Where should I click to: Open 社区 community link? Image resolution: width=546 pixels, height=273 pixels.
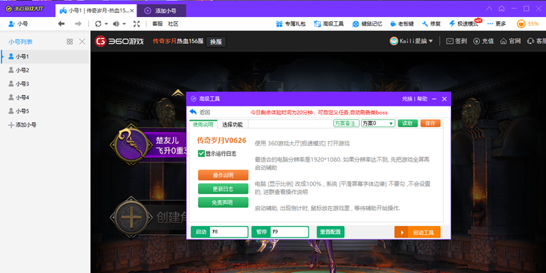tap(173, 24)
